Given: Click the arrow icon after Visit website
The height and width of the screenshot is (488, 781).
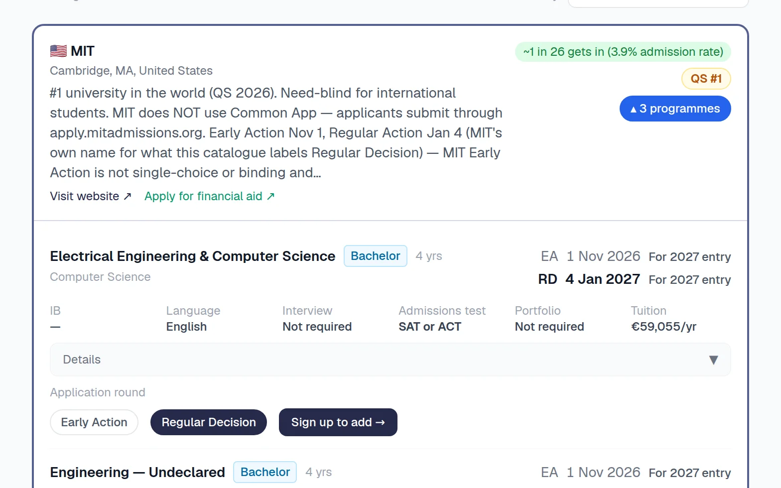Looking at the screenshot, I should click(x=128, y=196).
